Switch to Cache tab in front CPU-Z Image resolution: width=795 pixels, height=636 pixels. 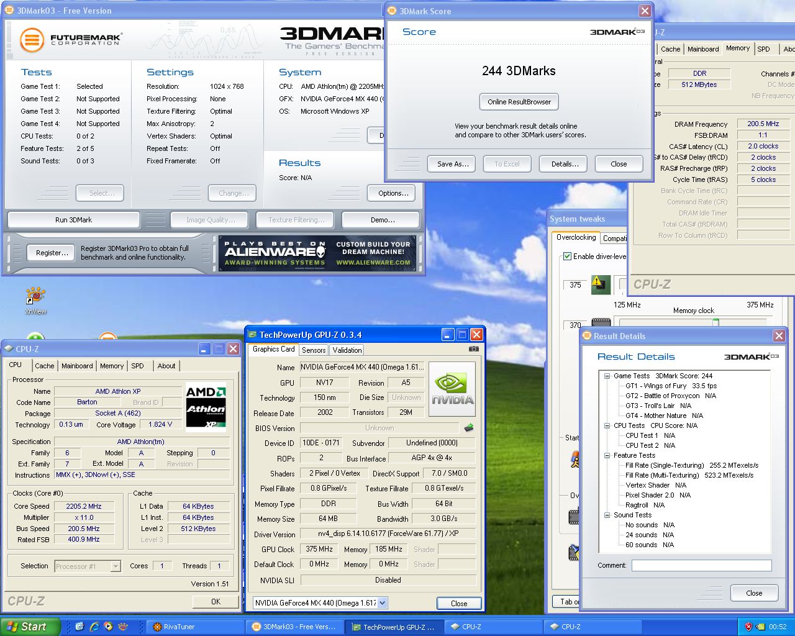pos(44,366)
